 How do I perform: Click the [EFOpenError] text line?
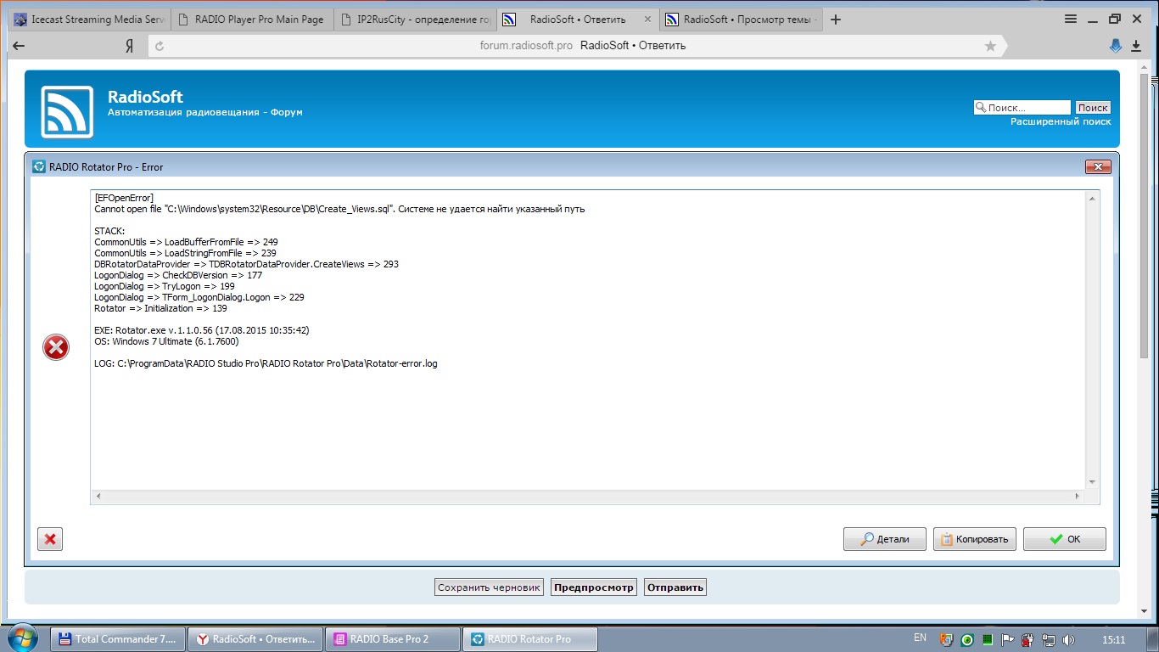tap(124, 198)
